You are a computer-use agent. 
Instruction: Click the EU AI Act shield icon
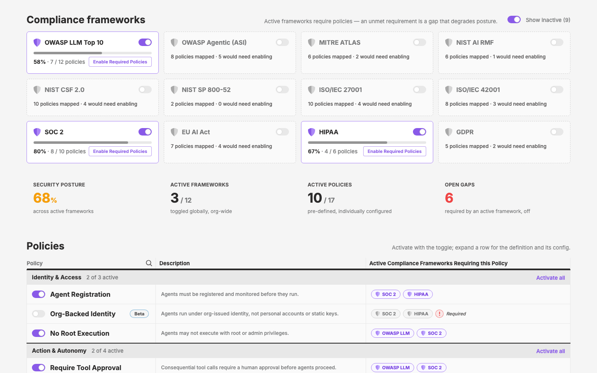[x=174, y=132]
